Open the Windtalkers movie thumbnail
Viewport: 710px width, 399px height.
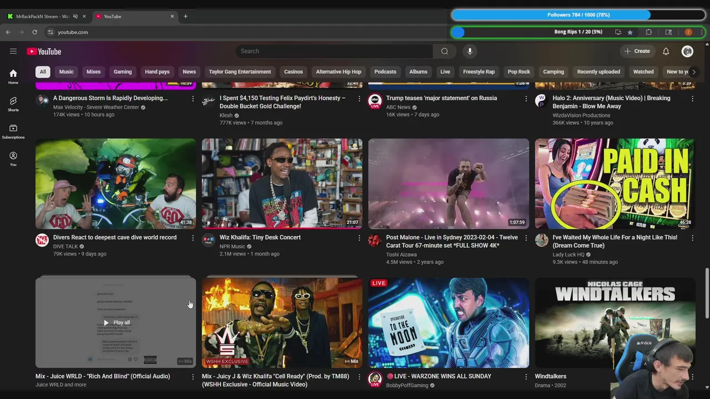point(615,323)
